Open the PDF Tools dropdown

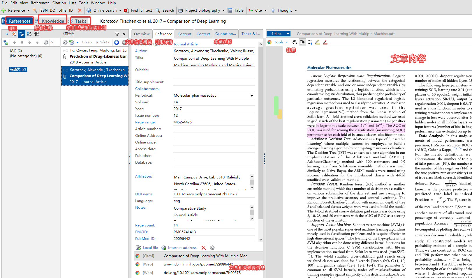pos(278,42)
